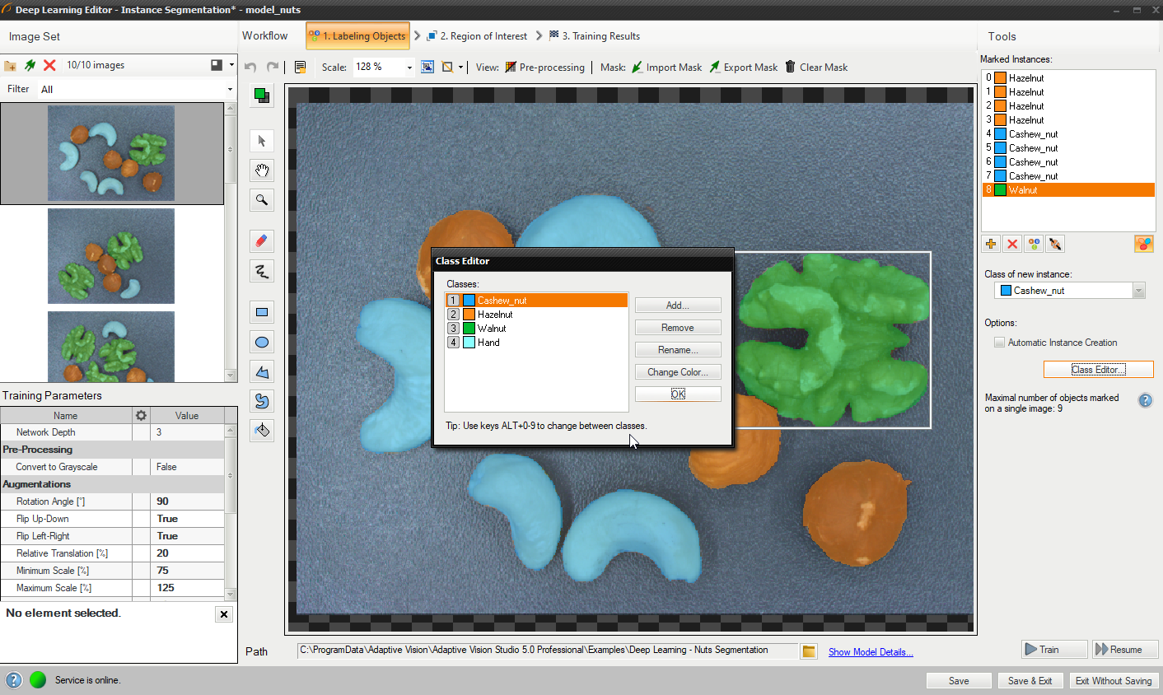Enable Automatic Instance Creation checkbox

click(x=999, y=343)
